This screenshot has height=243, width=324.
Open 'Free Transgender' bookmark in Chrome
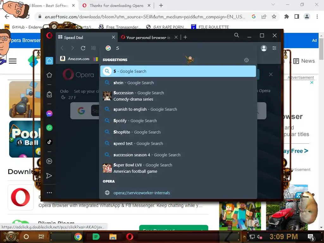point(120,27)
